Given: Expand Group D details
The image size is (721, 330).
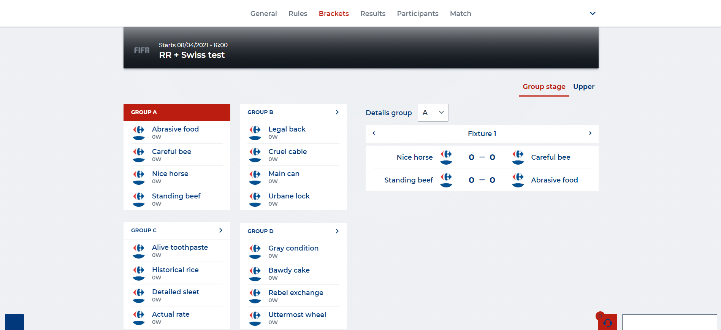Looking at the screenshot, I should [337, 231].
